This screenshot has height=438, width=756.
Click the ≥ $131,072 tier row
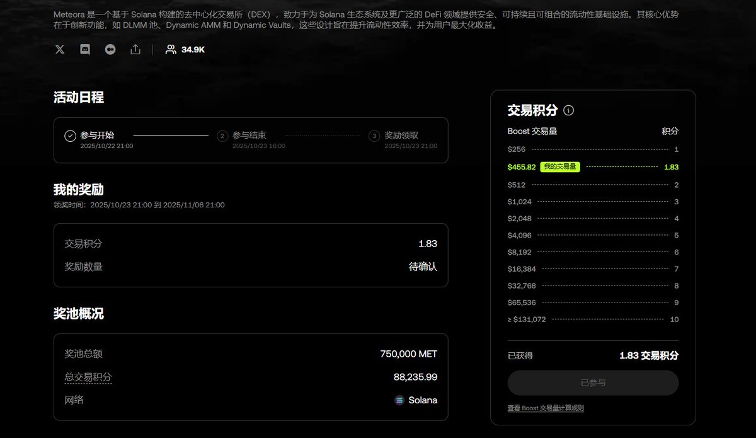593,320
